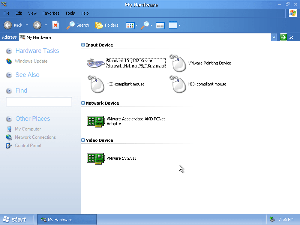Collapse the Input Device group
Screen dimensions: 300x225
(x=83, y=45)
